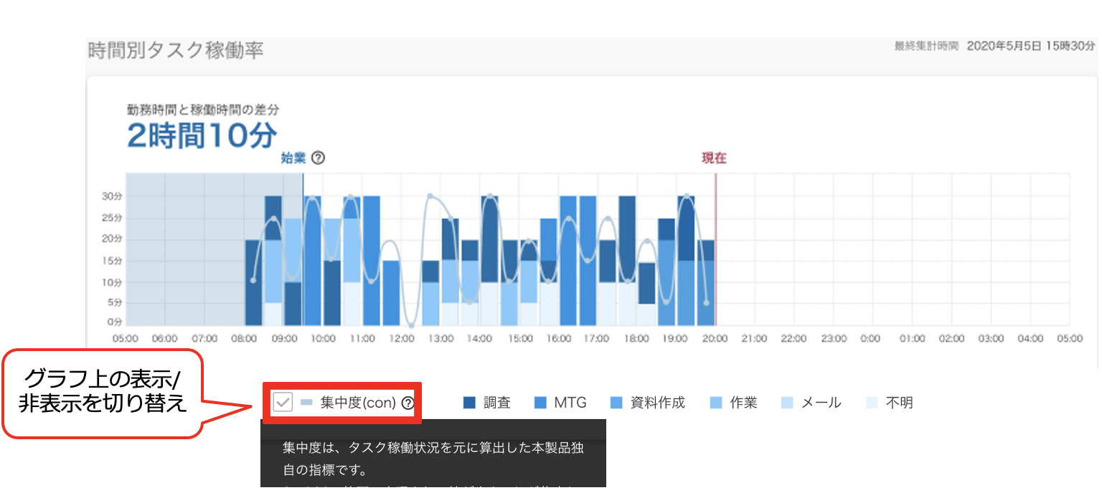This screenshot has width=1102, height=503.
Task: Click the MTG legend color swatch
Action: [541, 403]
